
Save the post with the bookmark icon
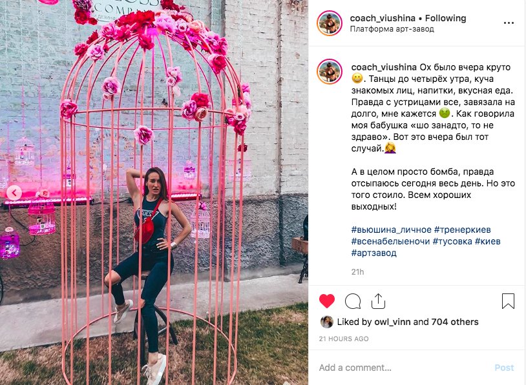508,301
